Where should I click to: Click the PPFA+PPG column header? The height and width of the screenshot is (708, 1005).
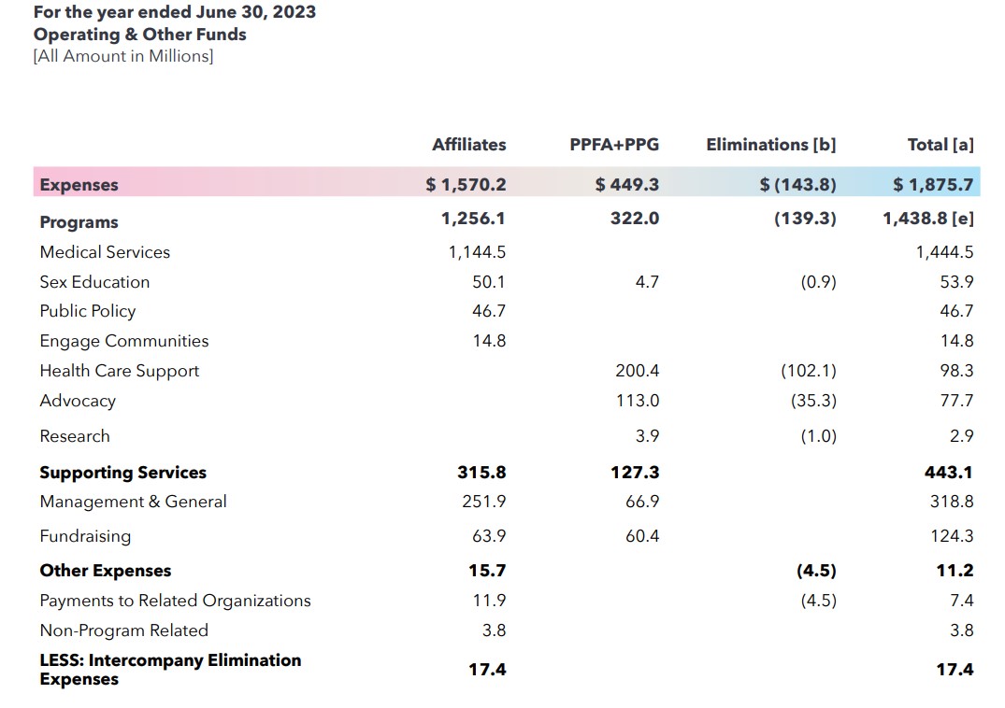tap(613, 145)
